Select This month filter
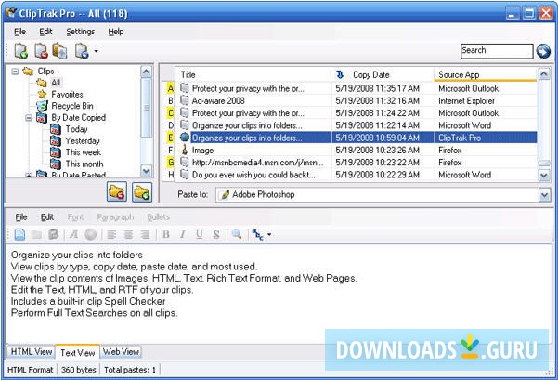Screen dimensions: 558x380 click(84, 164)
